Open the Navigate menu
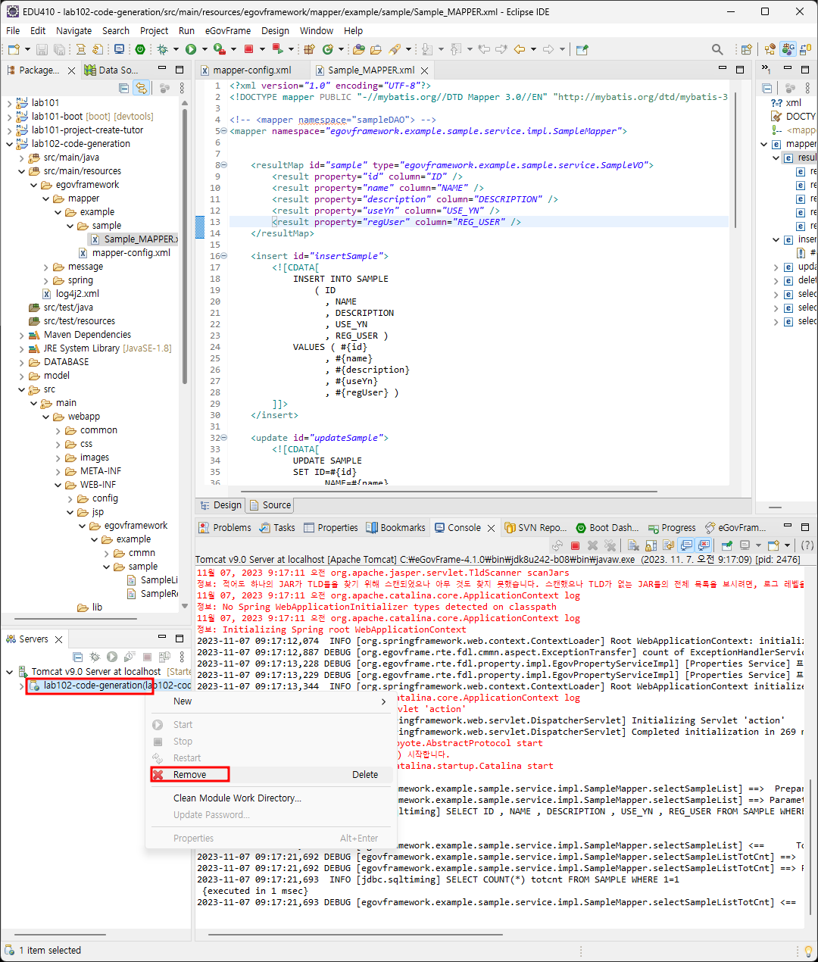Viewport: 818px width, 962px height. (73, 31)
